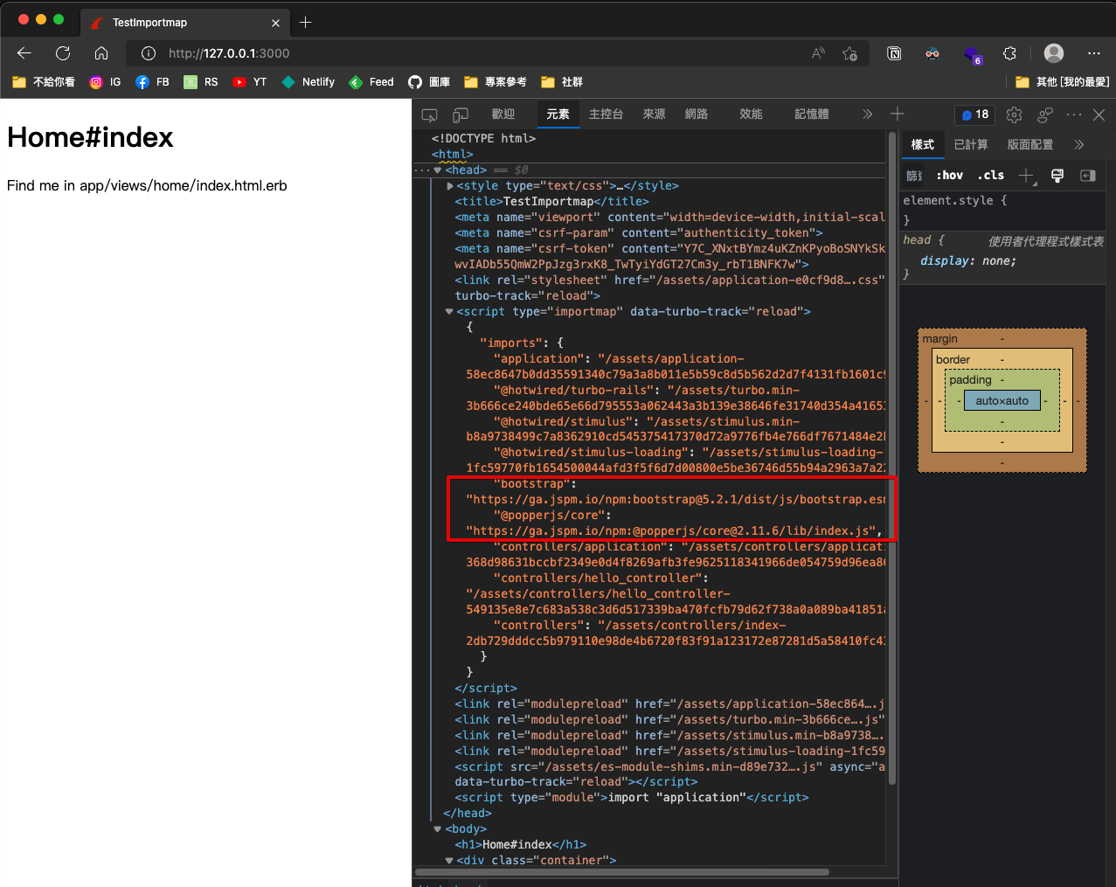
Task: Open the browser extensions puzzle icon
Action: click(1009, 53)
